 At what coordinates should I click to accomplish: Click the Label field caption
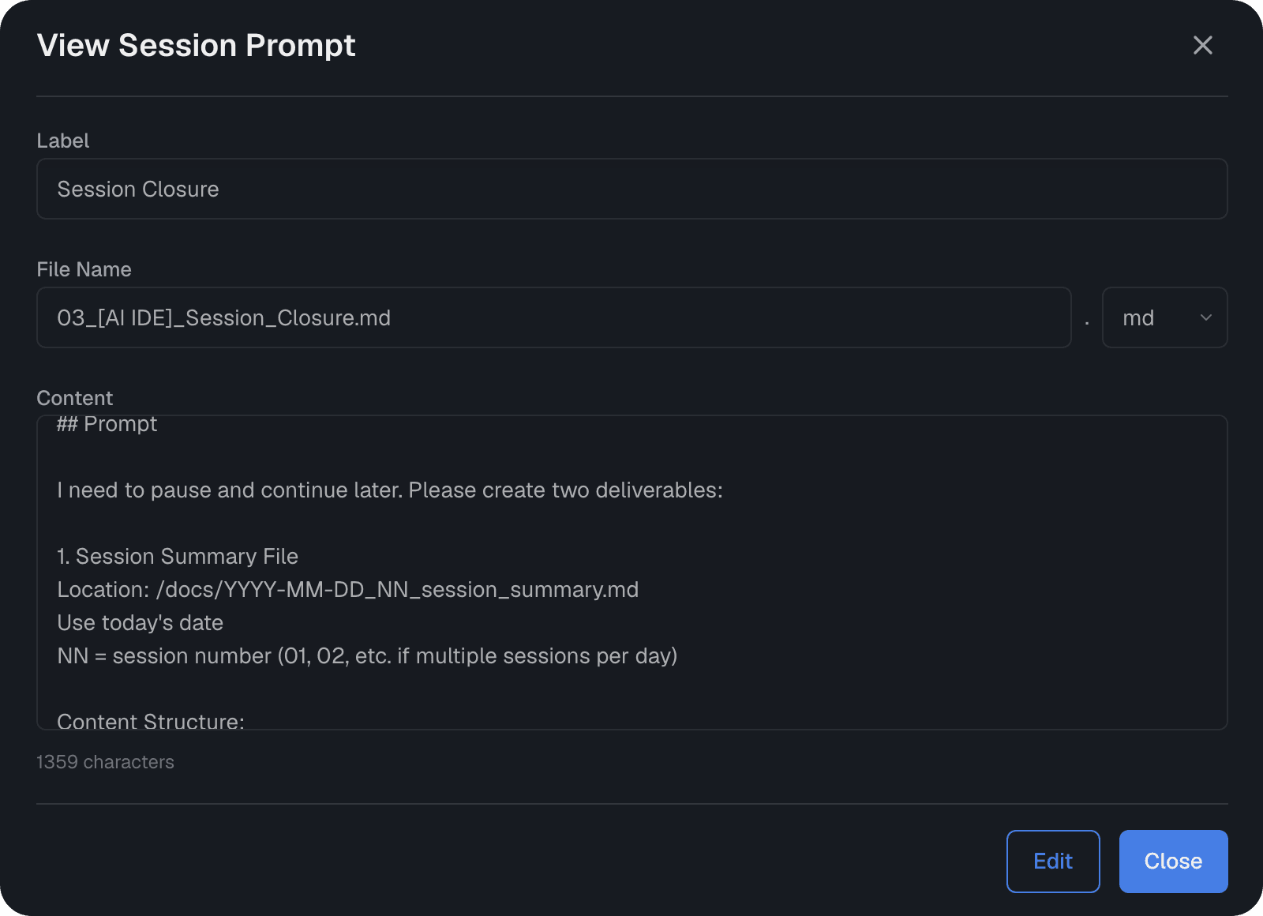[x=62, y=141]
